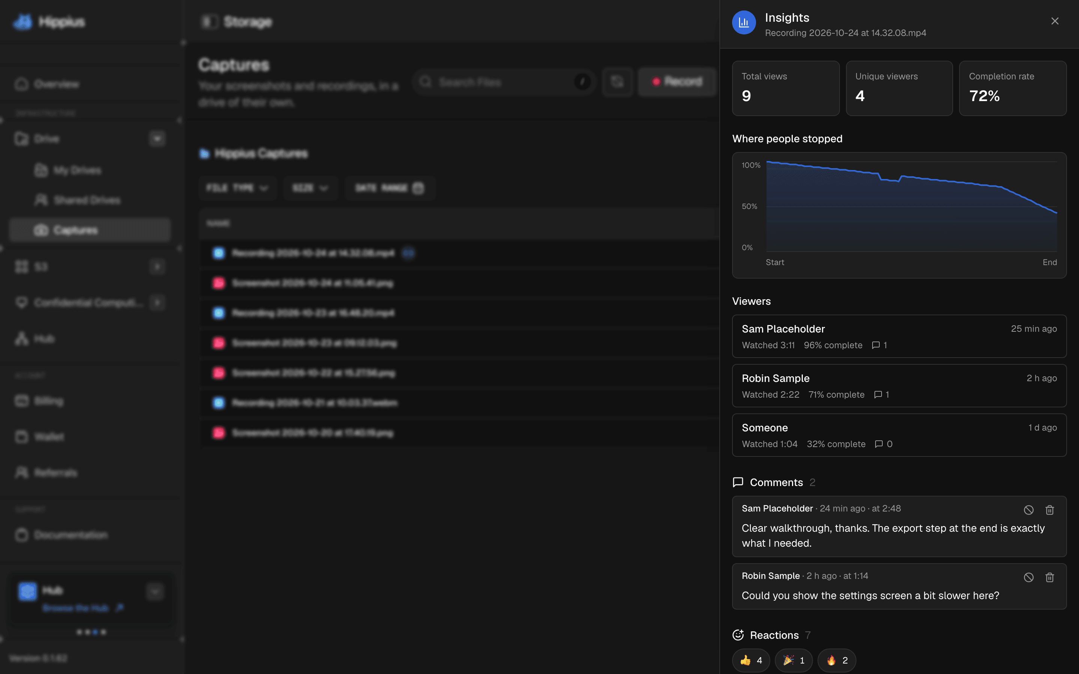This screenshot has height=674, width=1079.
Task: Open Billing in the sidebar
Action: 89,401
